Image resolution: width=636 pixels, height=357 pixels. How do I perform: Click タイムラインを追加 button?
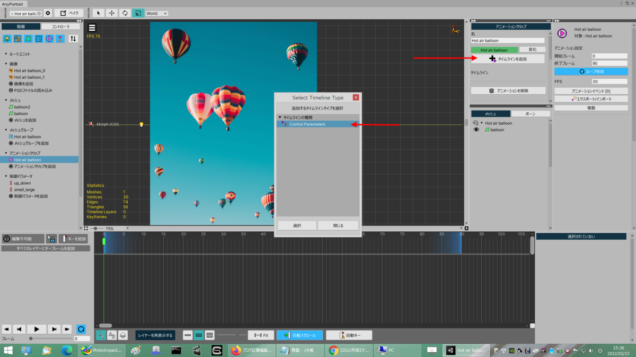(508, 59)
